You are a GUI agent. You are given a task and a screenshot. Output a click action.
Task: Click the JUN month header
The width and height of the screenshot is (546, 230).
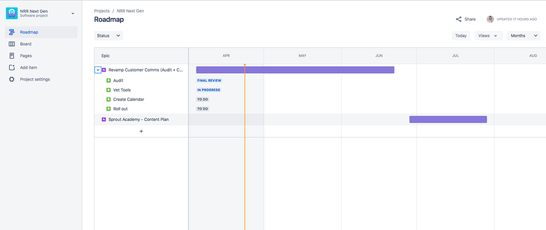point(379,56)
